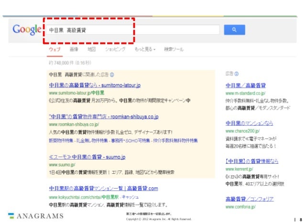Click the www.comforia.jp/ URL text
Viewport: 305px width, 223px height.
pyautogui.click(x=240, y=207)
